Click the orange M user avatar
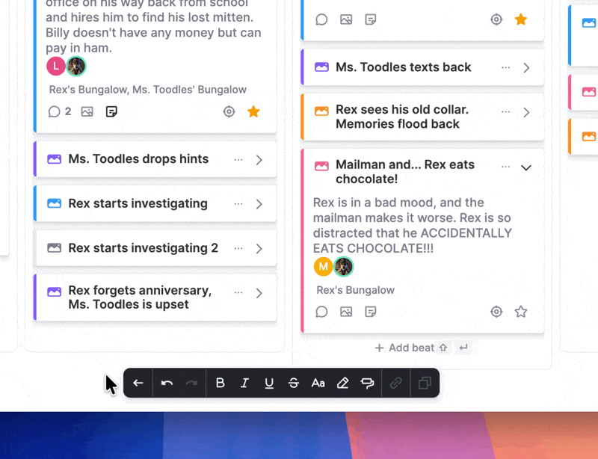 (323, 267)
